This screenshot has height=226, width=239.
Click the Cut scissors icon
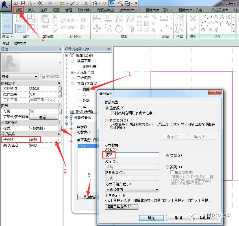pos(55,16)
